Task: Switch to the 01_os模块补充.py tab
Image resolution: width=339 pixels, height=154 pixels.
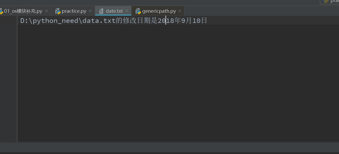Action: (23, 11)
